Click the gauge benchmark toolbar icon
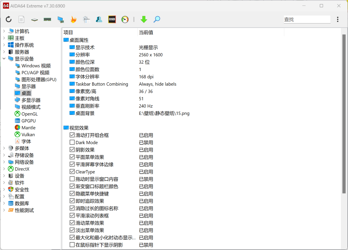Viewport: 348px width, 250px height. pos(125,20)
